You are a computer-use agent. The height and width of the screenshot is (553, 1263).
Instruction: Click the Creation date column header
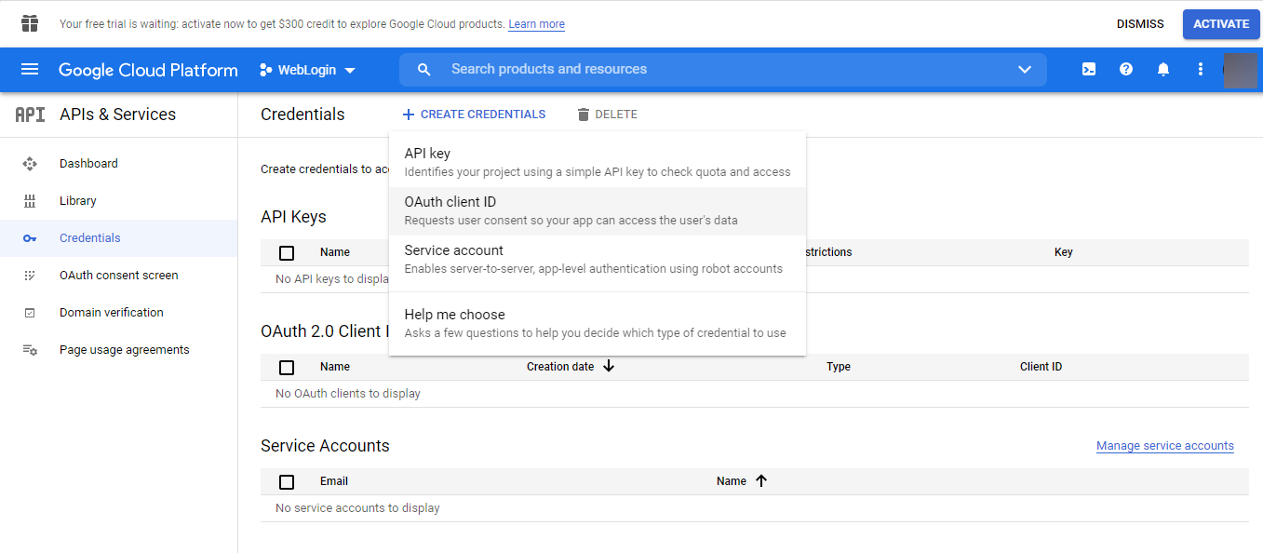(x=560, y=367)
